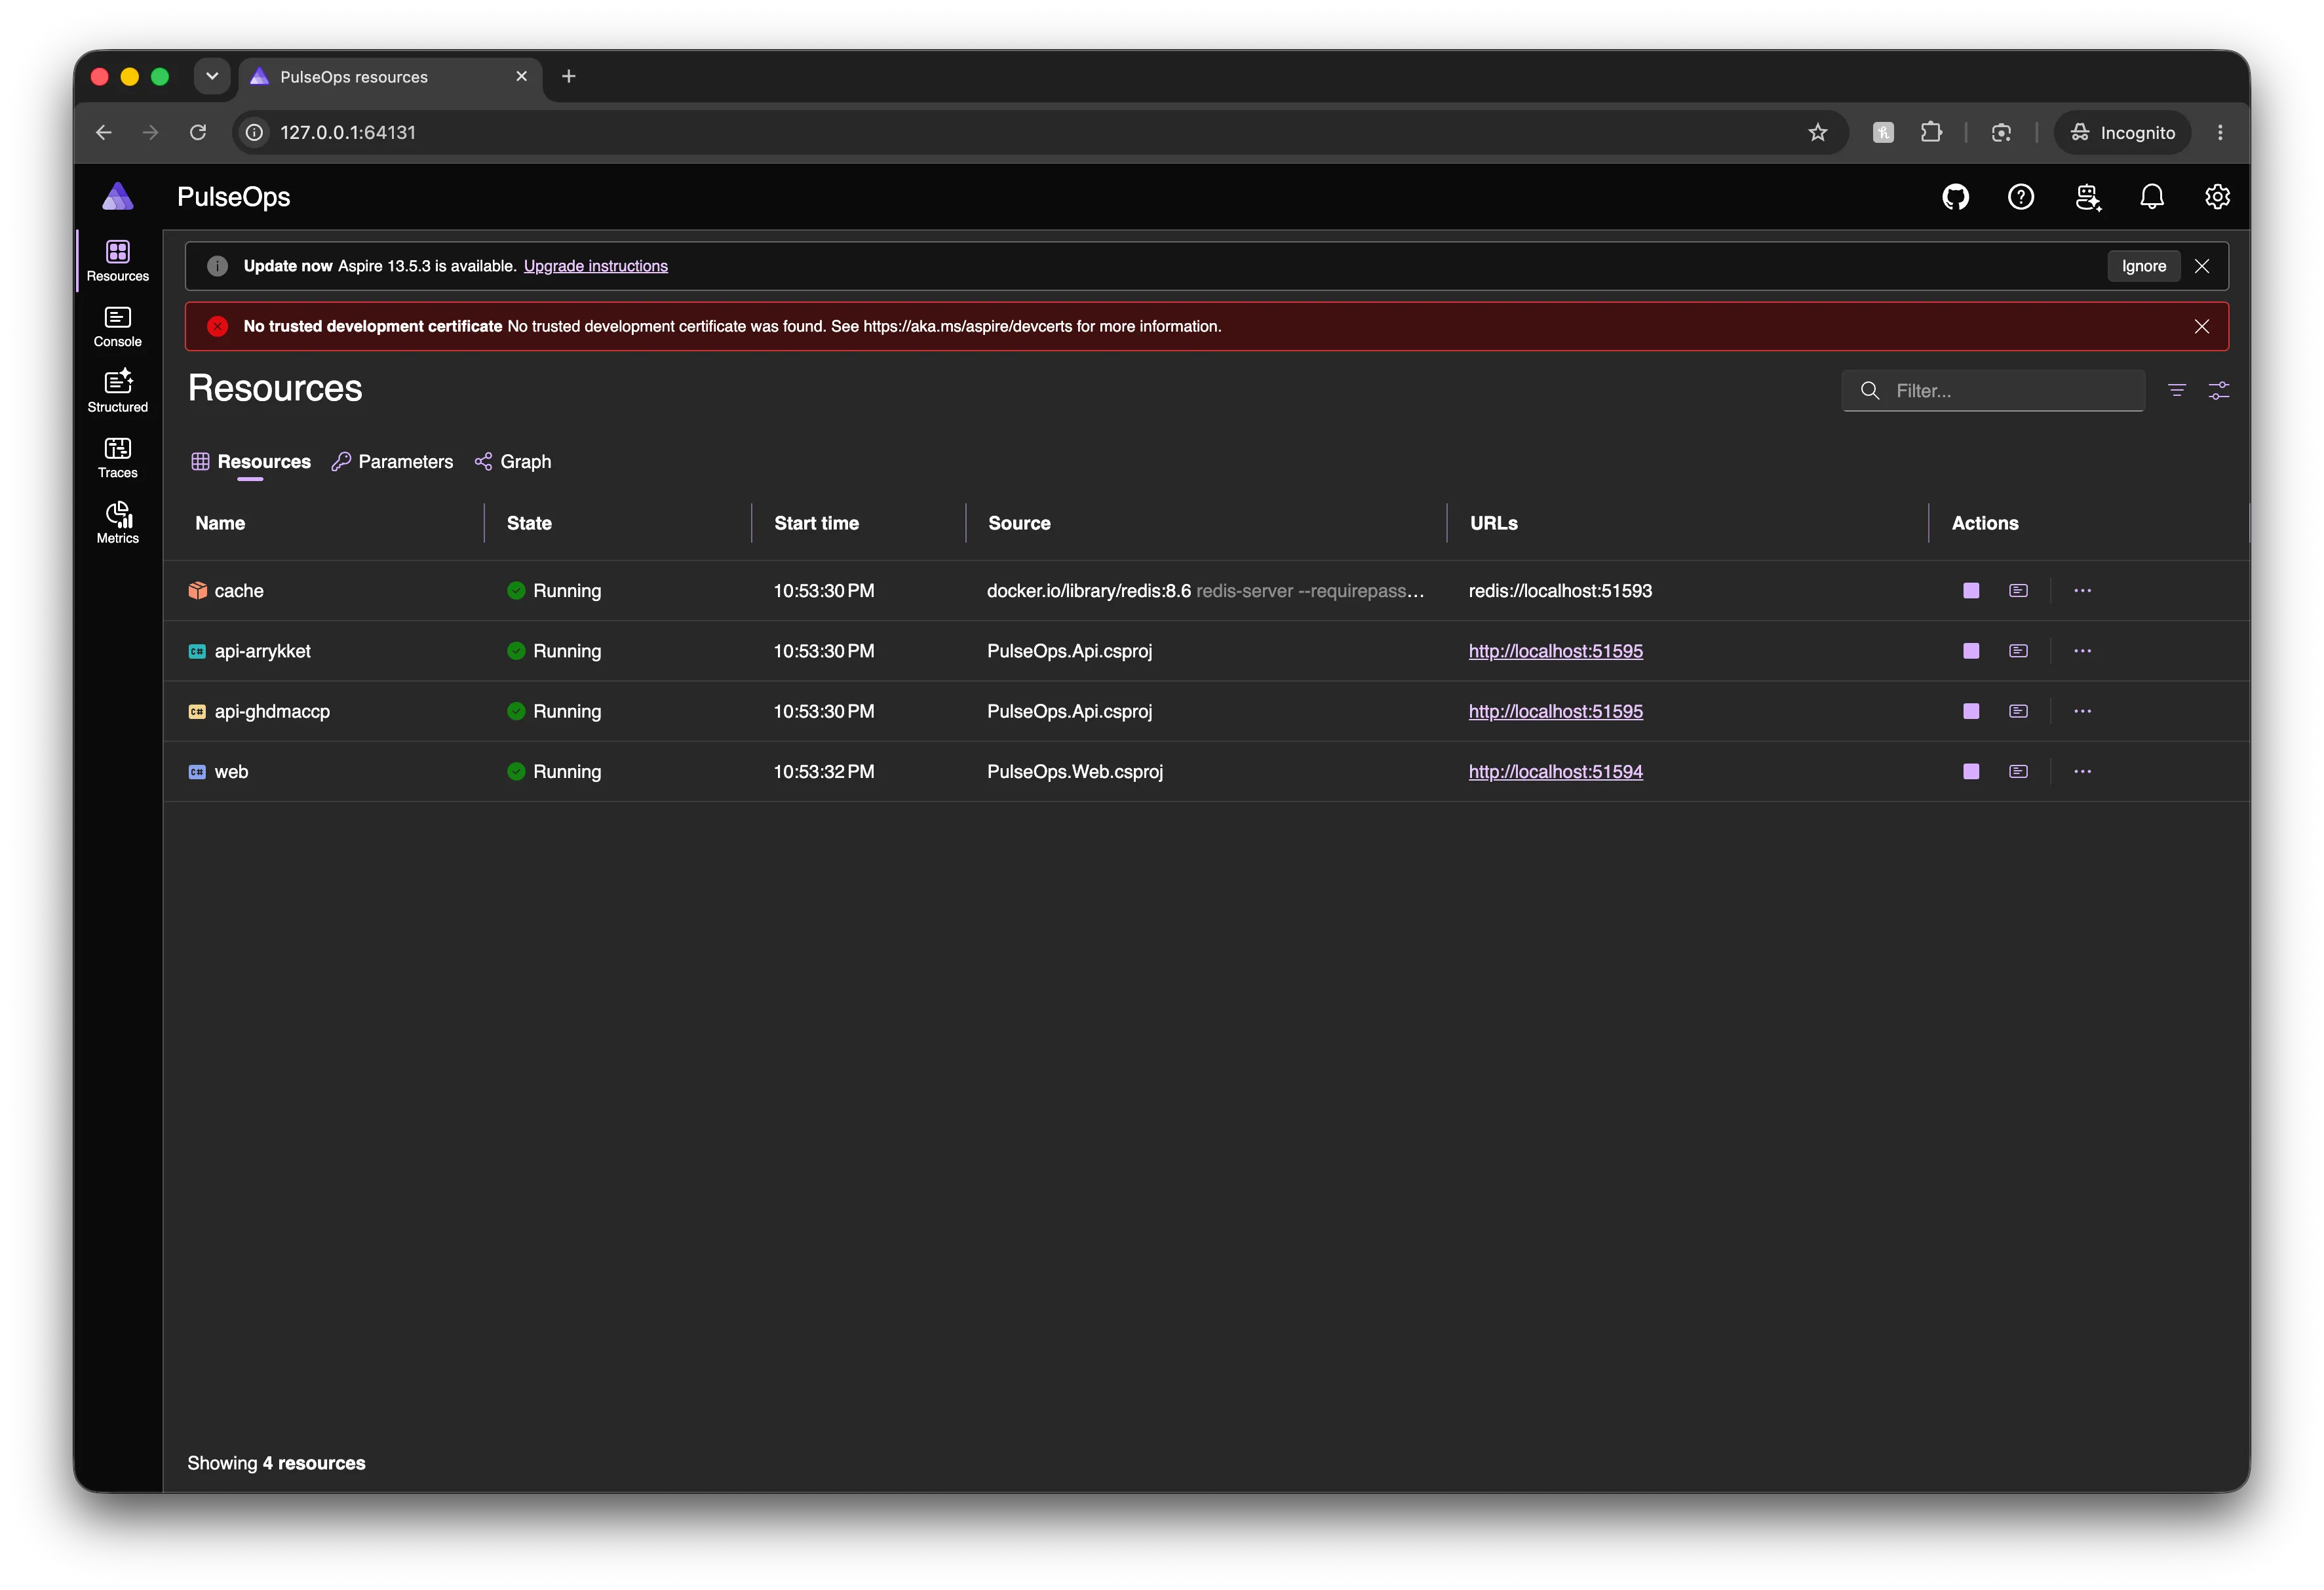2324x1590 pixels.
Task: Open api-arrykket URL http://localhost:51595
Action: [1555, 651]
